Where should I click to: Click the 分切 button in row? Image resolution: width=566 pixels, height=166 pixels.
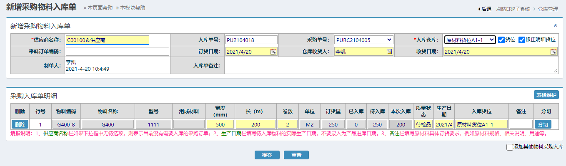(543, 124)
